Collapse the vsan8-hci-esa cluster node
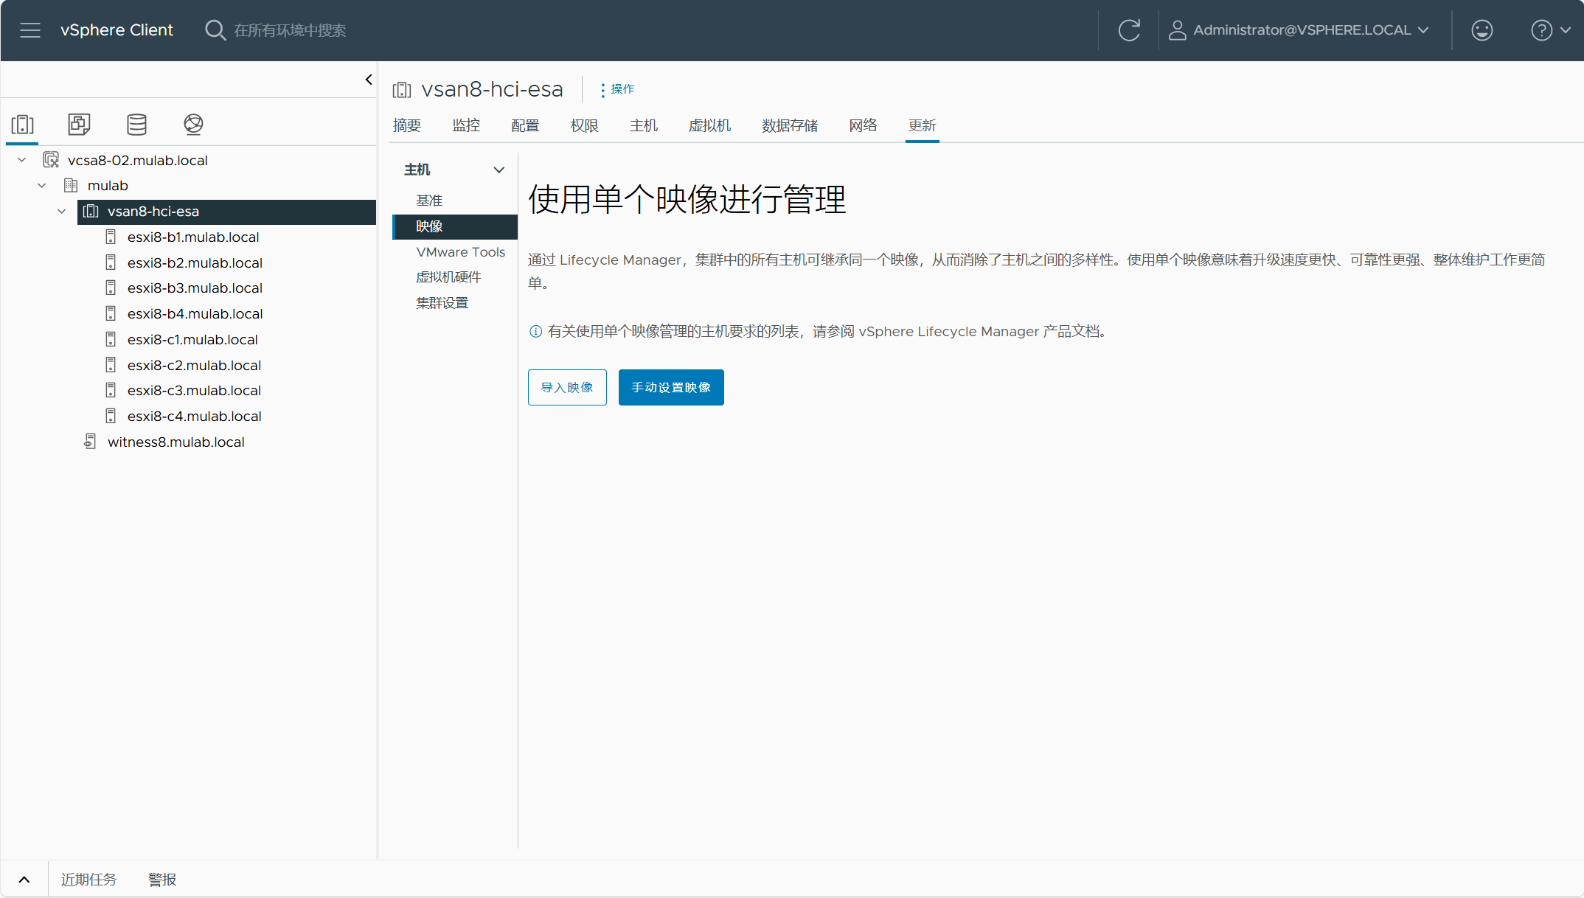Screen dimensions: 1584x898 pos(62,212)
